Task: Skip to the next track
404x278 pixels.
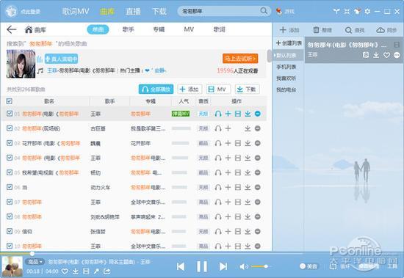Action: 223,266
